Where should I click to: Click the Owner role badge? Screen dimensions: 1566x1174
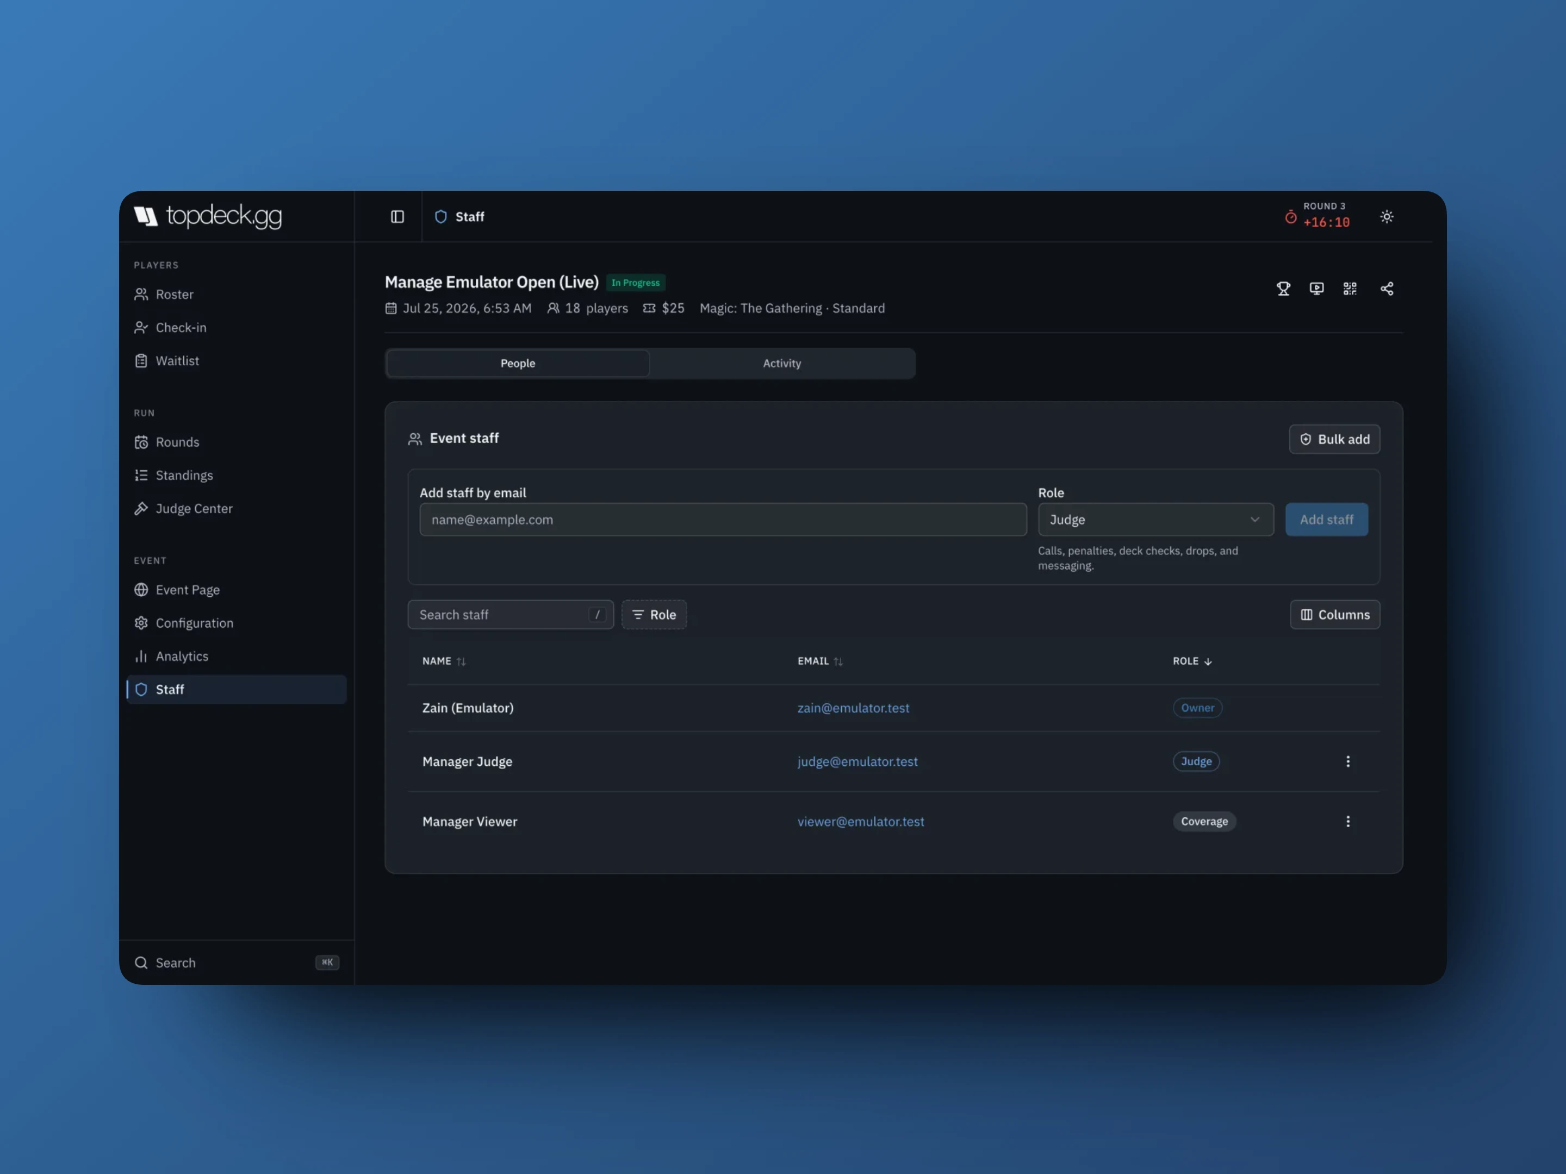tap(1197, 708)
